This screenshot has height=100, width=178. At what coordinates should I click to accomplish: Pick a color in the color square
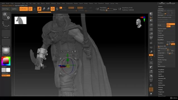coord(6,61)
